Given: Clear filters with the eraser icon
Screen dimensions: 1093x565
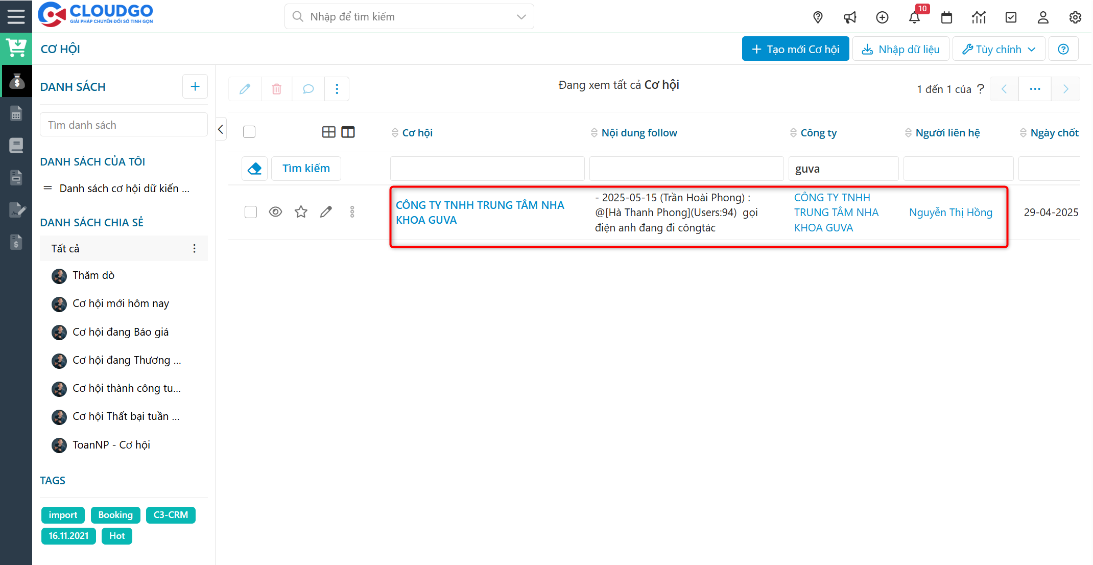Looking at the screenshot, I should pos(254,168).
